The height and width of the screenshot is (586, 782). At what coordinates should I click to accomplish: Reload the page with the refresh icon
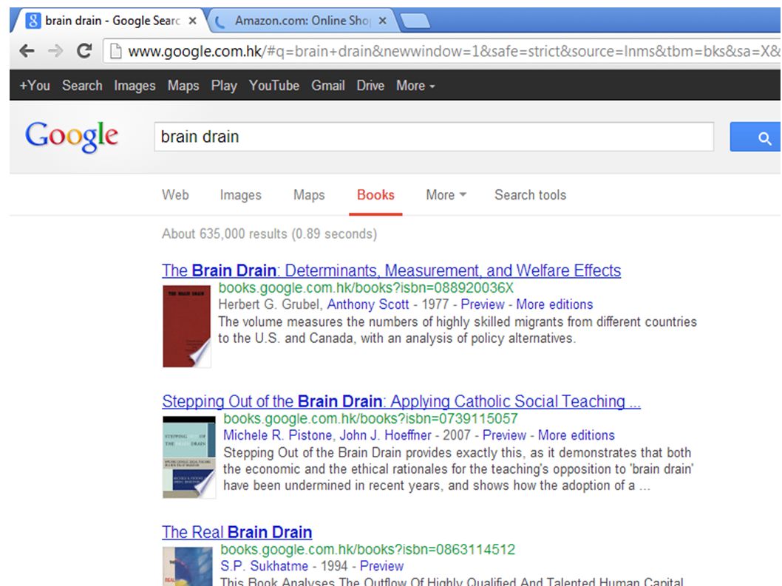84,51
